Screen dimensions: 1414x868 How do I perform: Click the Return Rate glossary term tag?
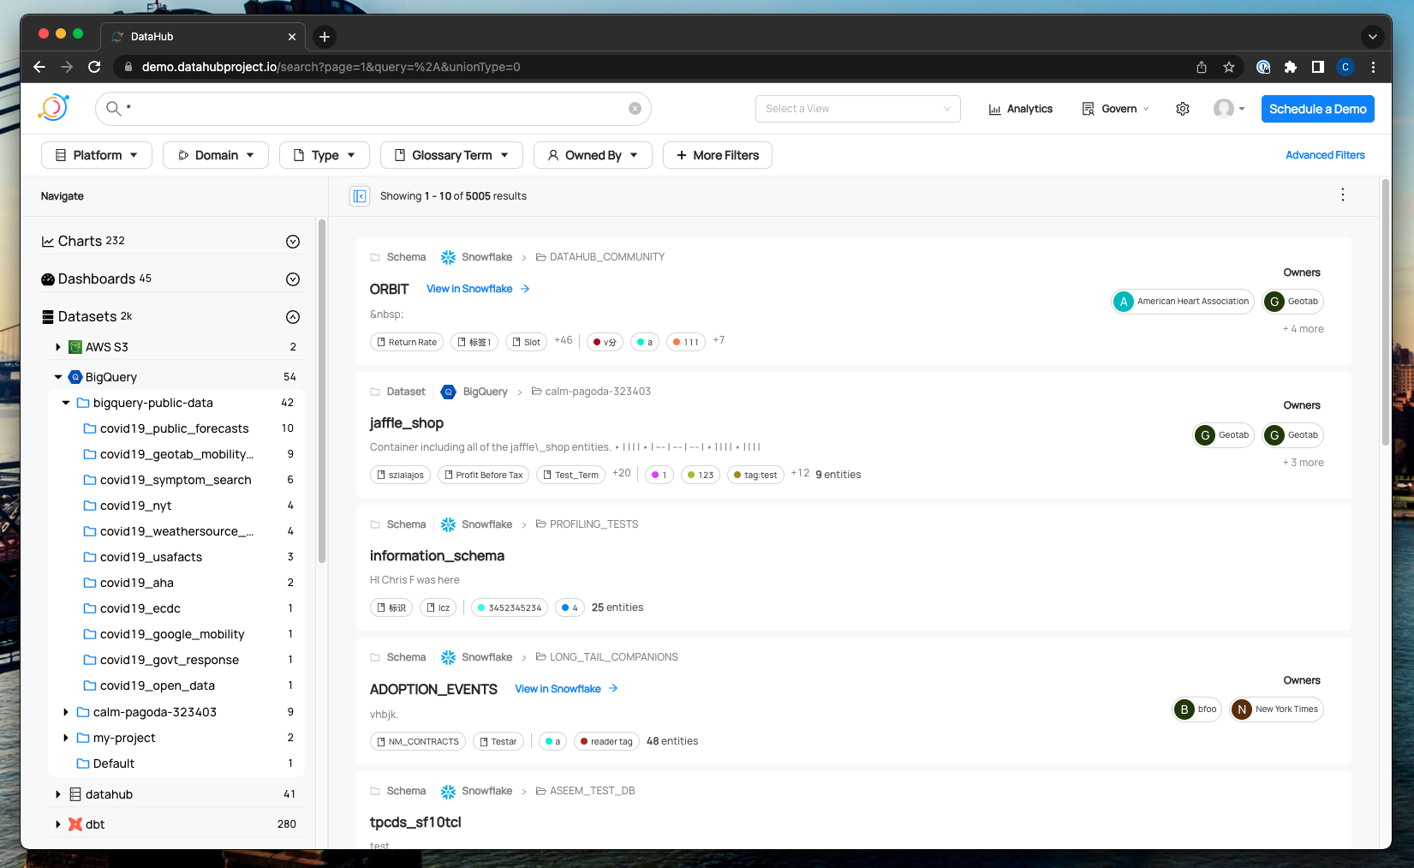[407, 342]
